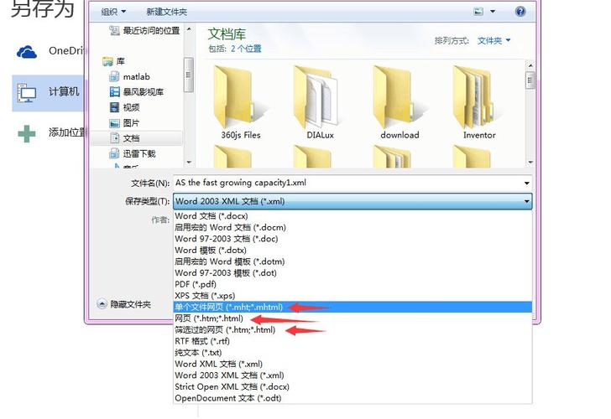Select 视频 library in sidebar

pos(125,107)
